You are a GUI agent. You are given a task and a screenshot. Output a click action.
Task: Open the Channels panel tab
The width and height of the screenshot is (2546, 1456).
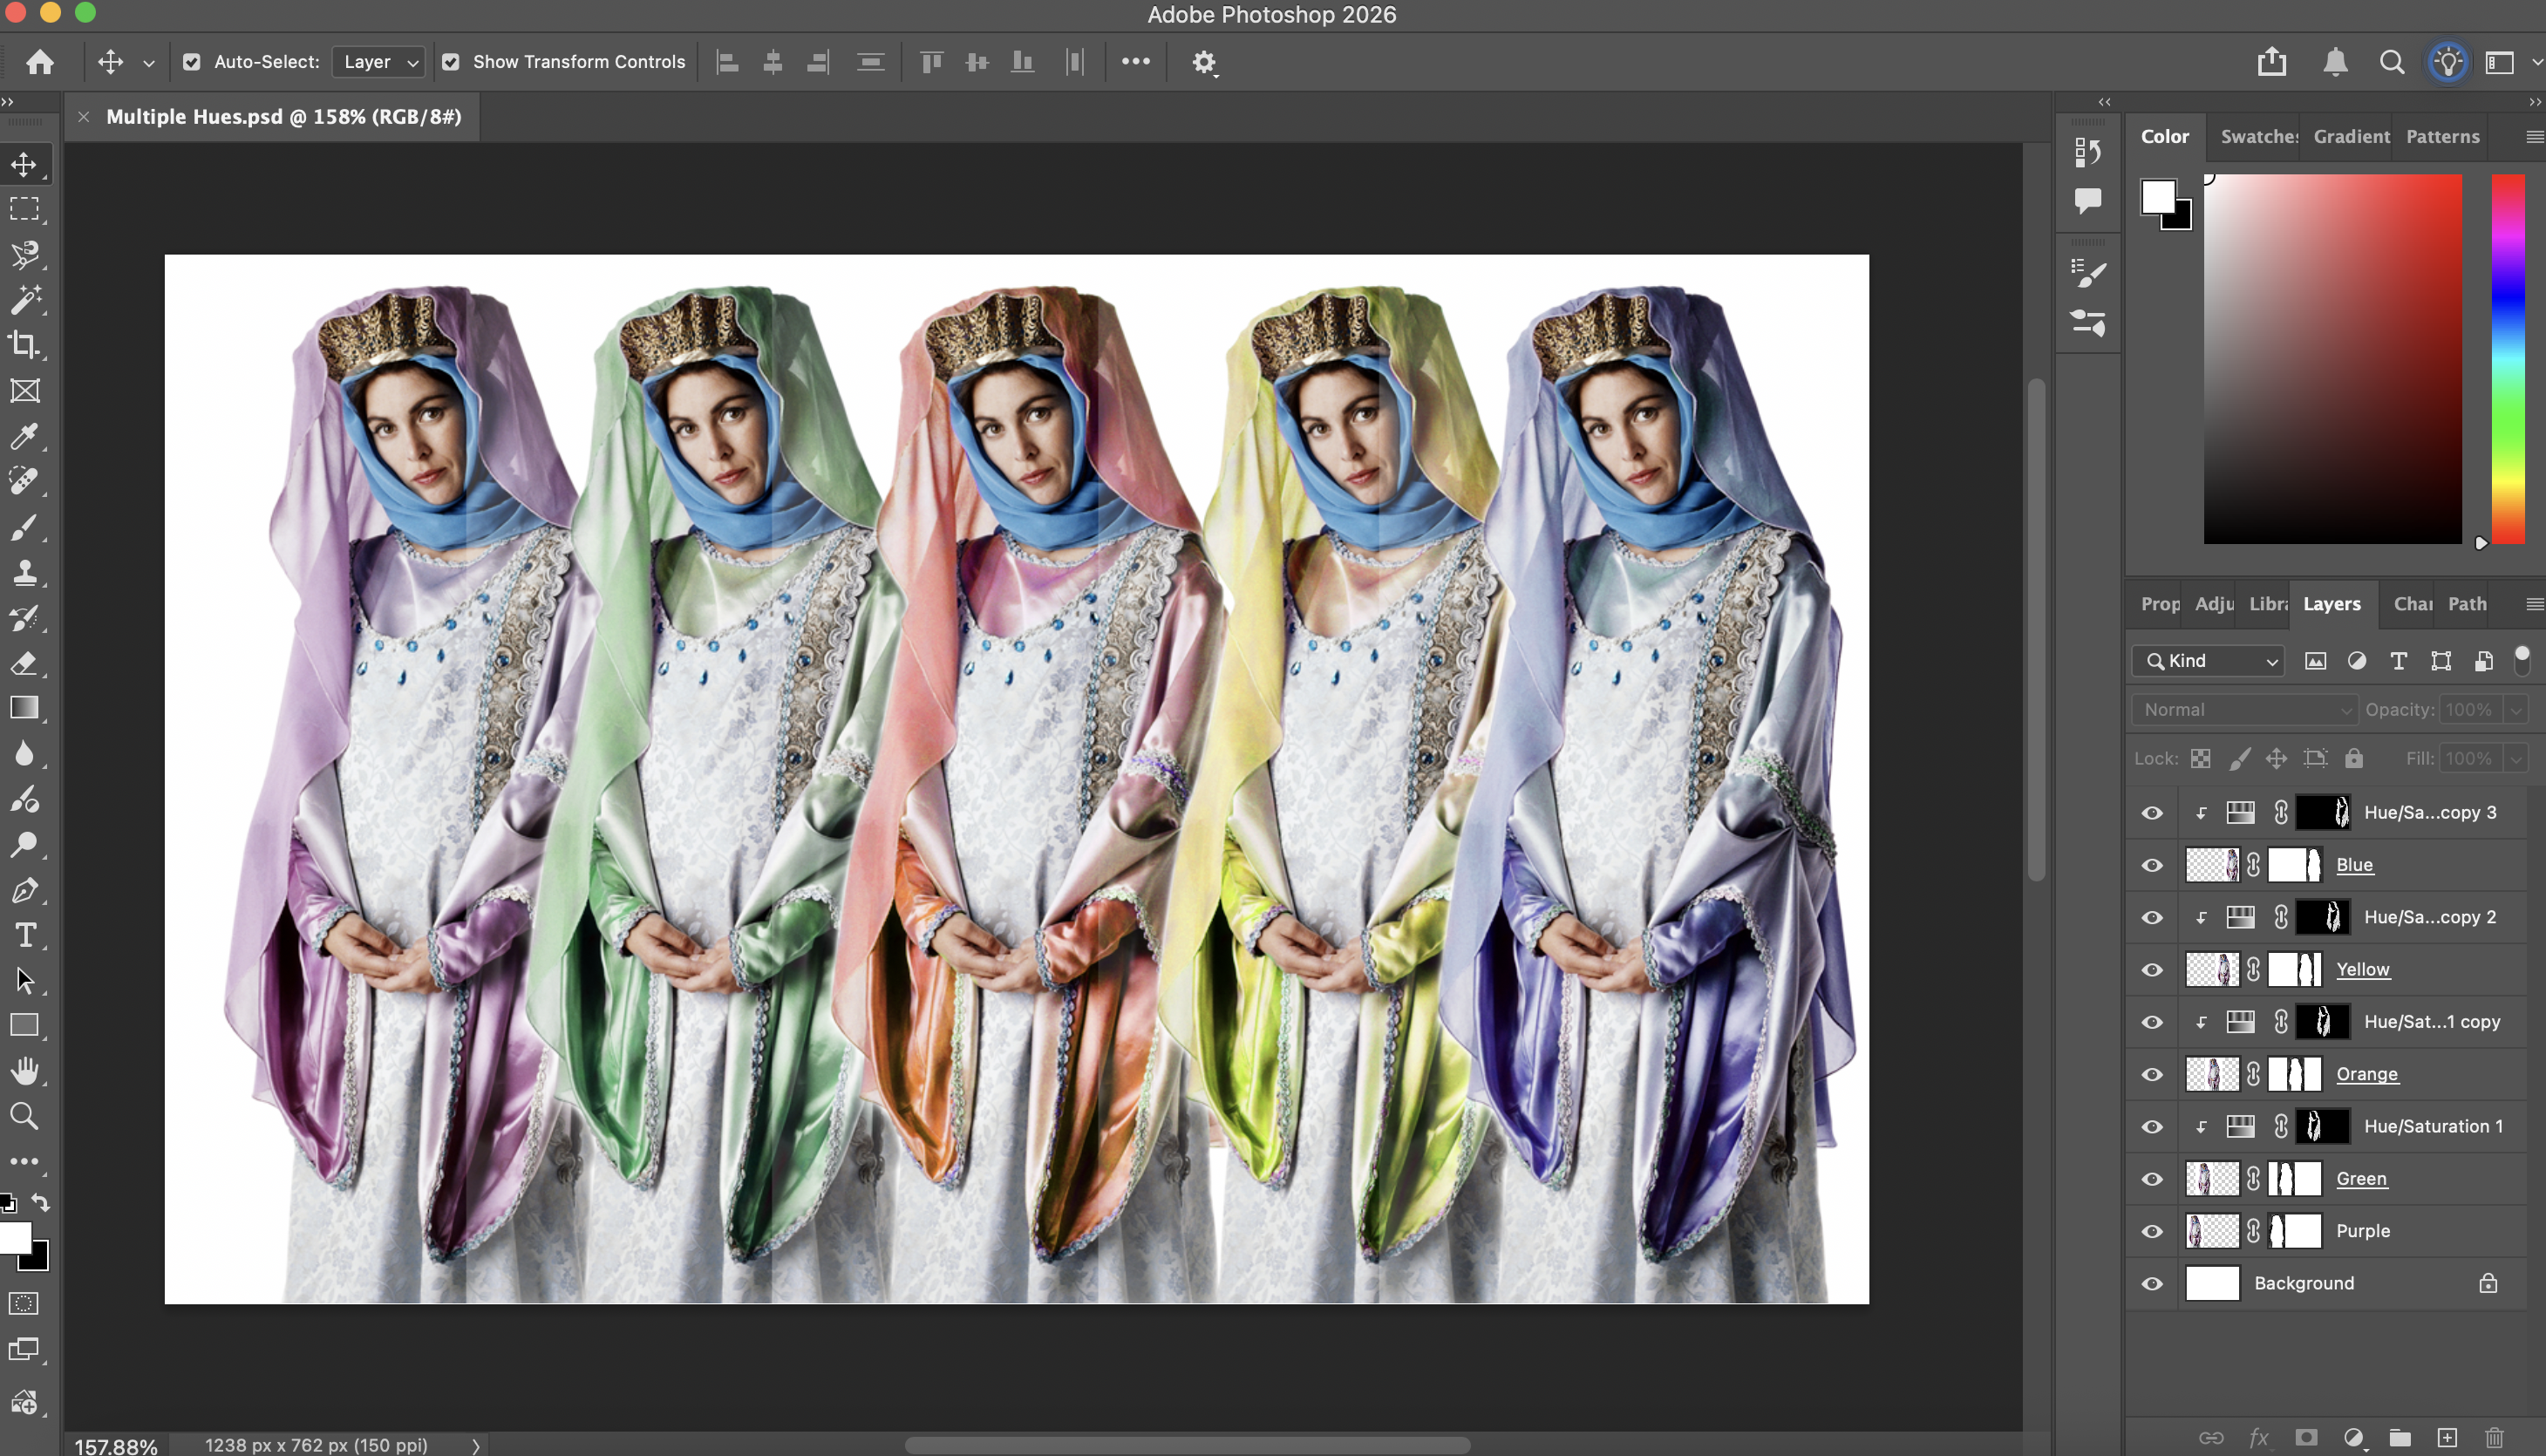[x=2412, y=604]
